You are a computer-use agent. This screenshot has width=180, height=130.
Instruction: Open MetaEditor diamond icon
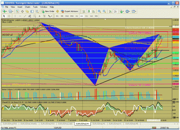[x=57, y=11]
